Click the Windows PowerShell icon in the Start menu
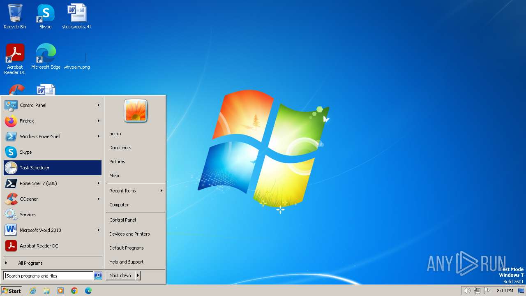 pos(11,136)
